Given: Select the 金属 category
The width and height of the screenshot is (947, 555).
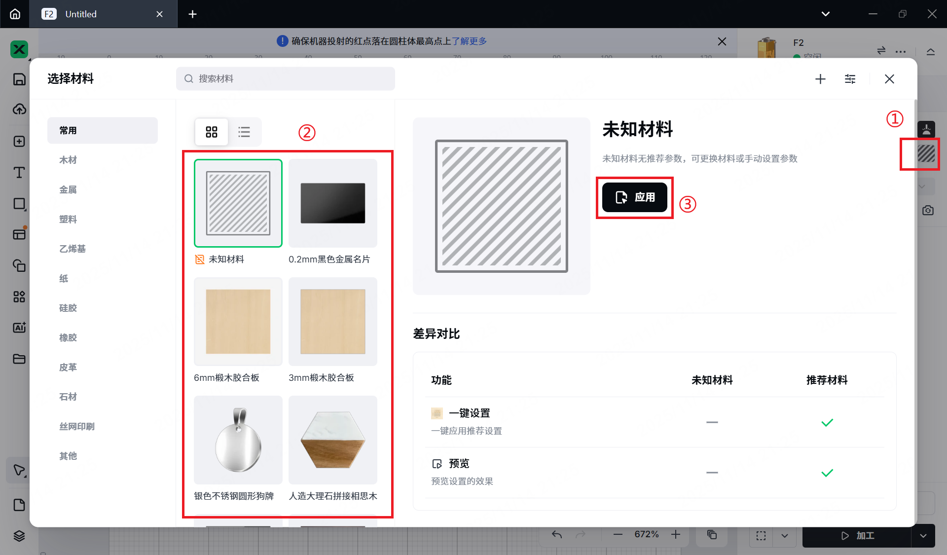Looking at the screenshot, I should click(x=68, y=189).
